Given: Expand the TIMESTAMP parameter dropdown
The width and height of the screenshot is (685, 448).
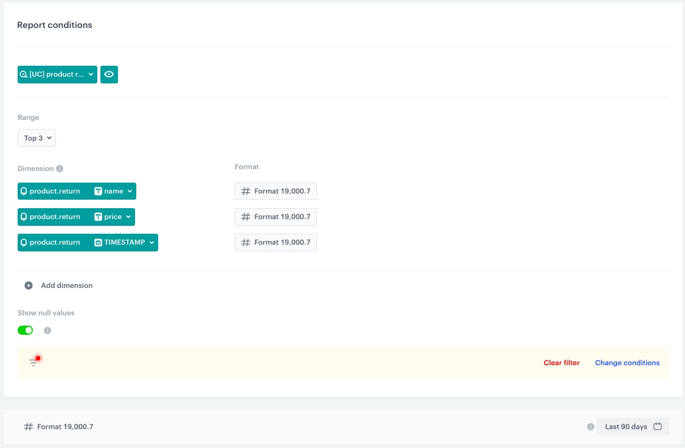Looking at the screenshot, I should [125, 242].
